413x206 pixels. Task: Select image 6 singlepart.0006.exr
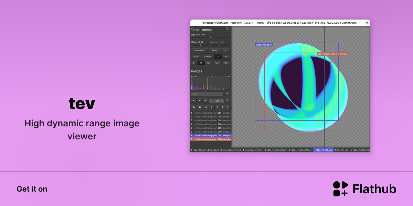pos(211,131)
